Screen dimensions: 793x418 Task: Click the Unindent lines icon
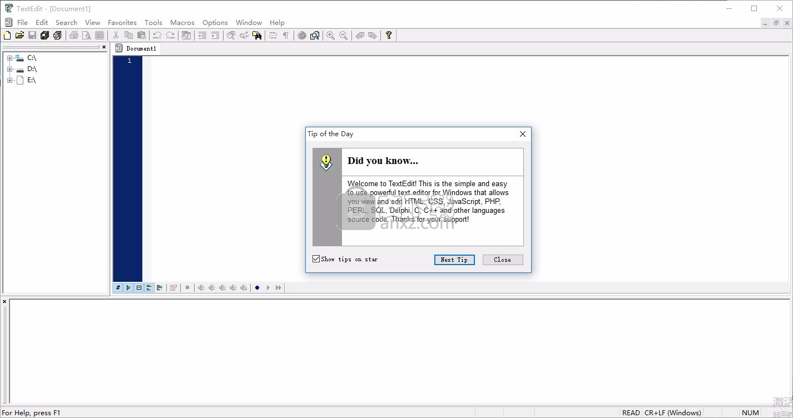(202, 36)
